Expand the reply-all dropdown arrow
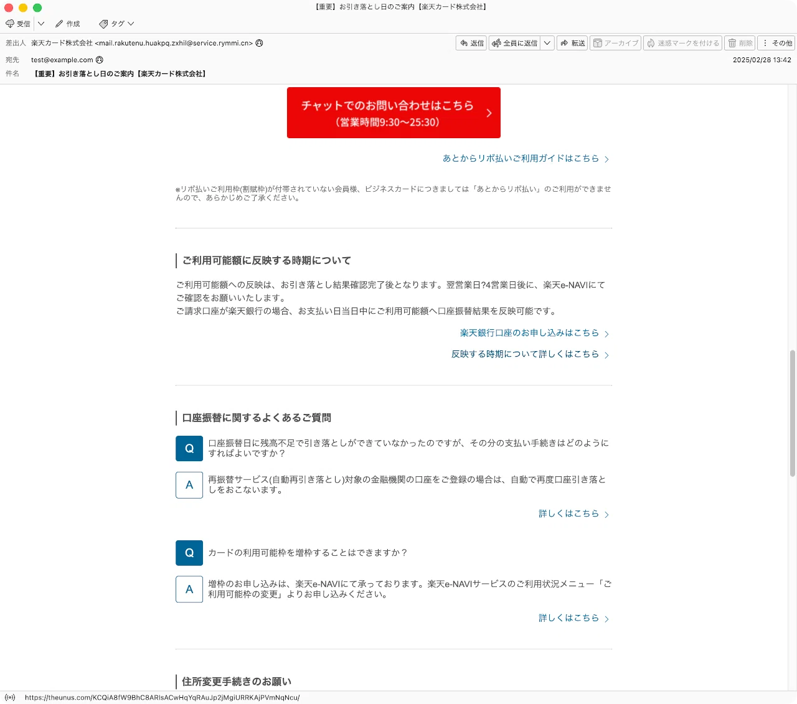 [547, 43]
